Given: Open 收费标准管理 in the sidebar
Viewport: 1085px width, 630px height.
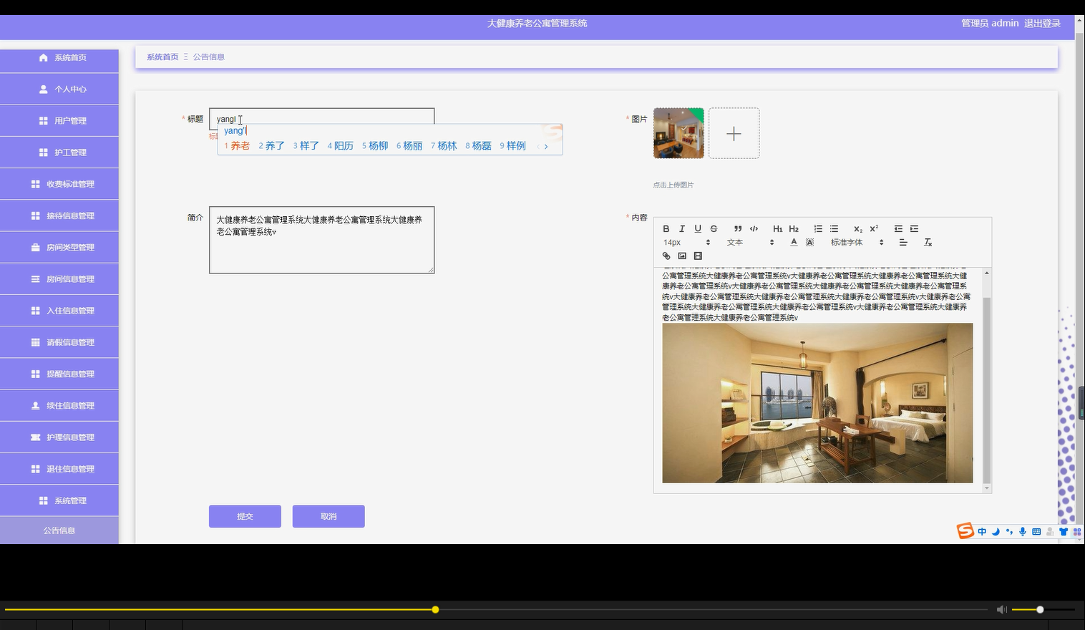Looking at the screenshot, I should [x=59, y=184].
